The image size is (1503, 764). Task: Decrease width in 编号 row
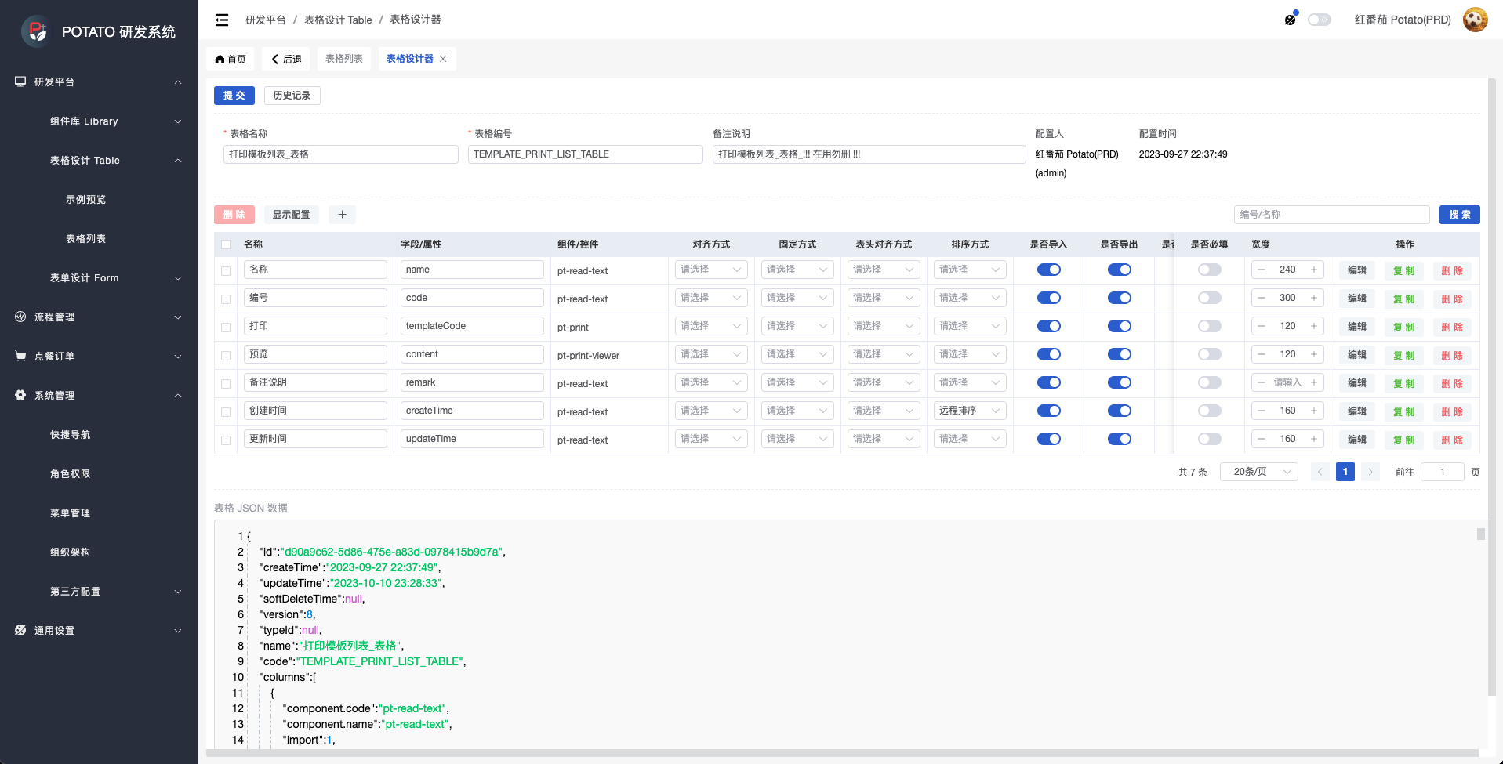[1262, 298]
